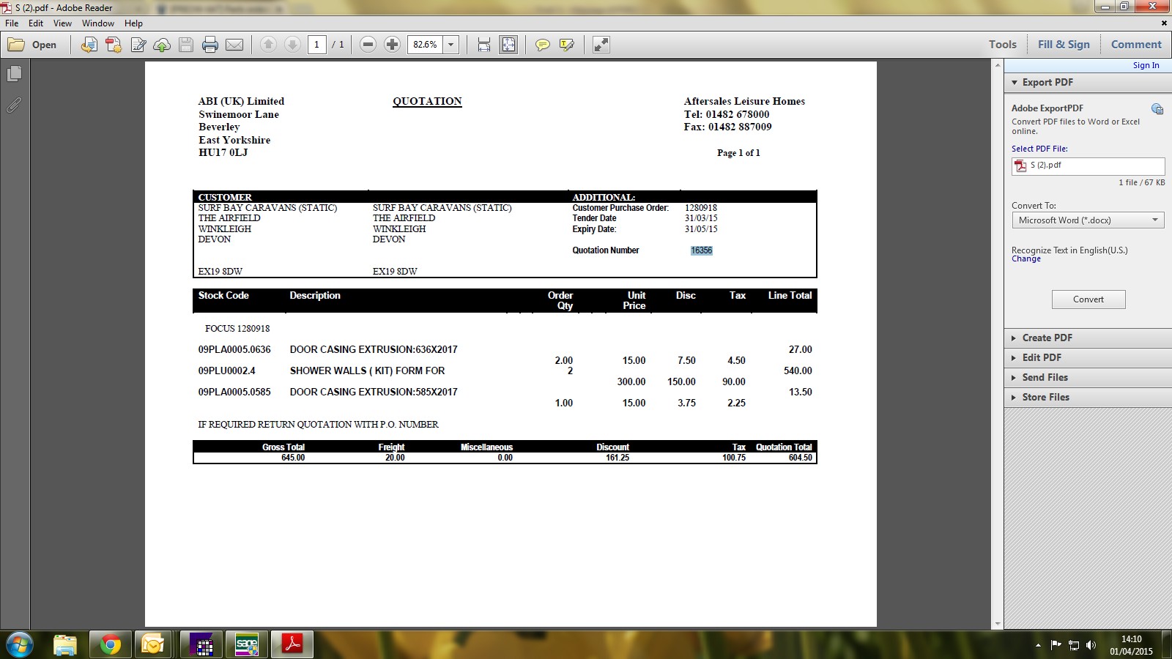The image size is (1172, 659).
Task: Open the purple grid app on taskbar
Action: (201, 644)
